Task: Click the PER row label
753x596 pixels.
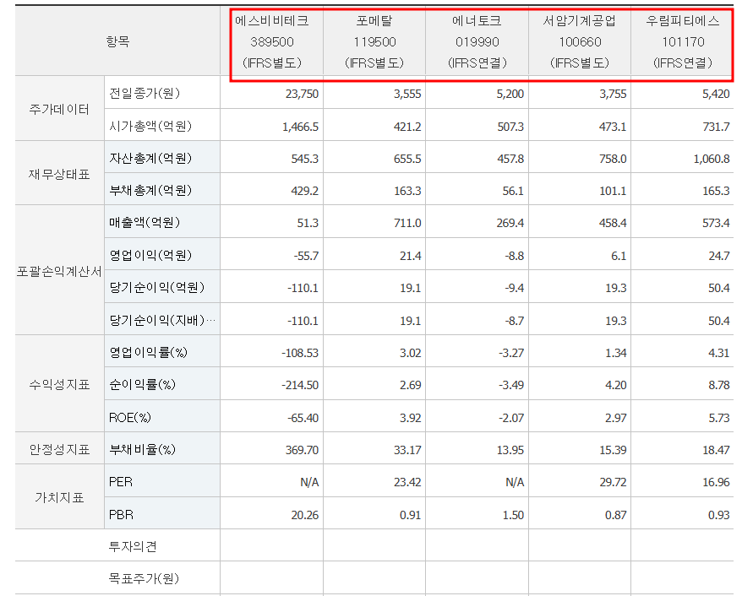Action: (x=121, y=482)
